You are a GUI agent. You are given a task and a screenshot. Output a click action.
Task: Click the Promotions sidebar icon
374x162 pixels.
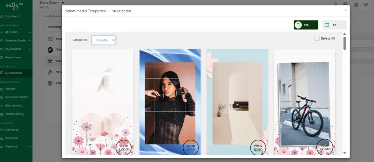coord(2,57)
